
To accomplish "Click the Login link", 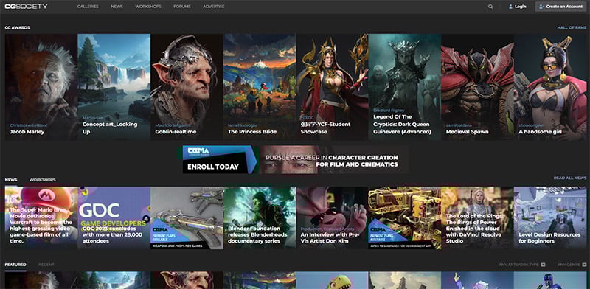I will point(521,7).
